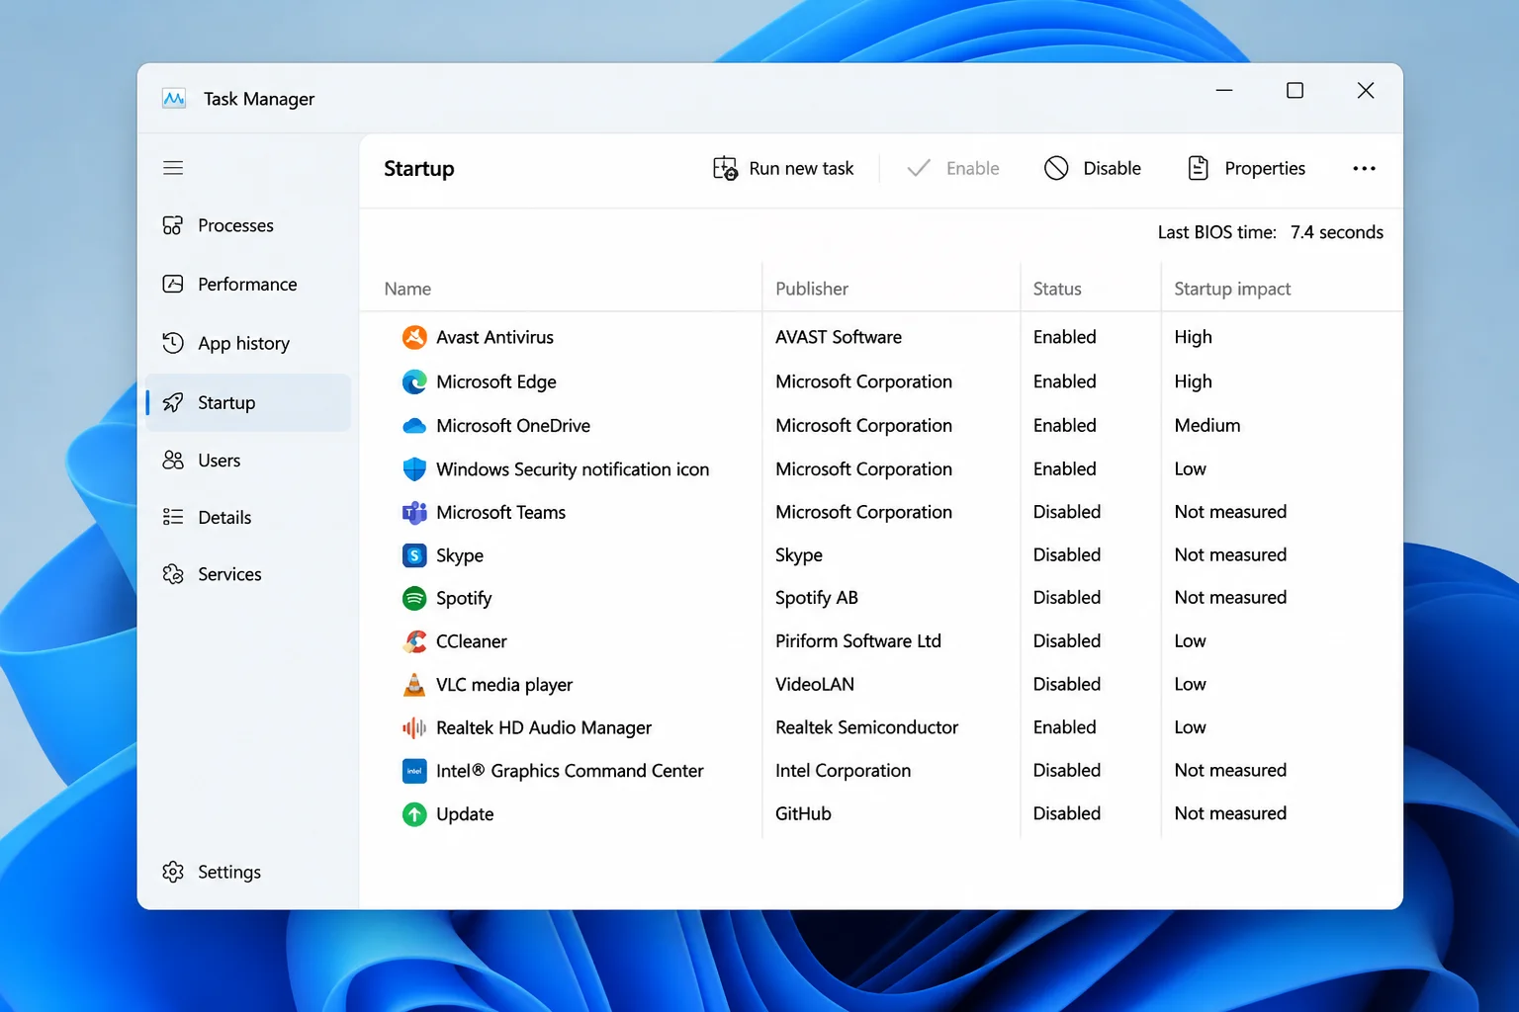The height and width of the screenshot is (1012, 1519).
Task: Sort by the Publisher column header
Action: [812, 289]
